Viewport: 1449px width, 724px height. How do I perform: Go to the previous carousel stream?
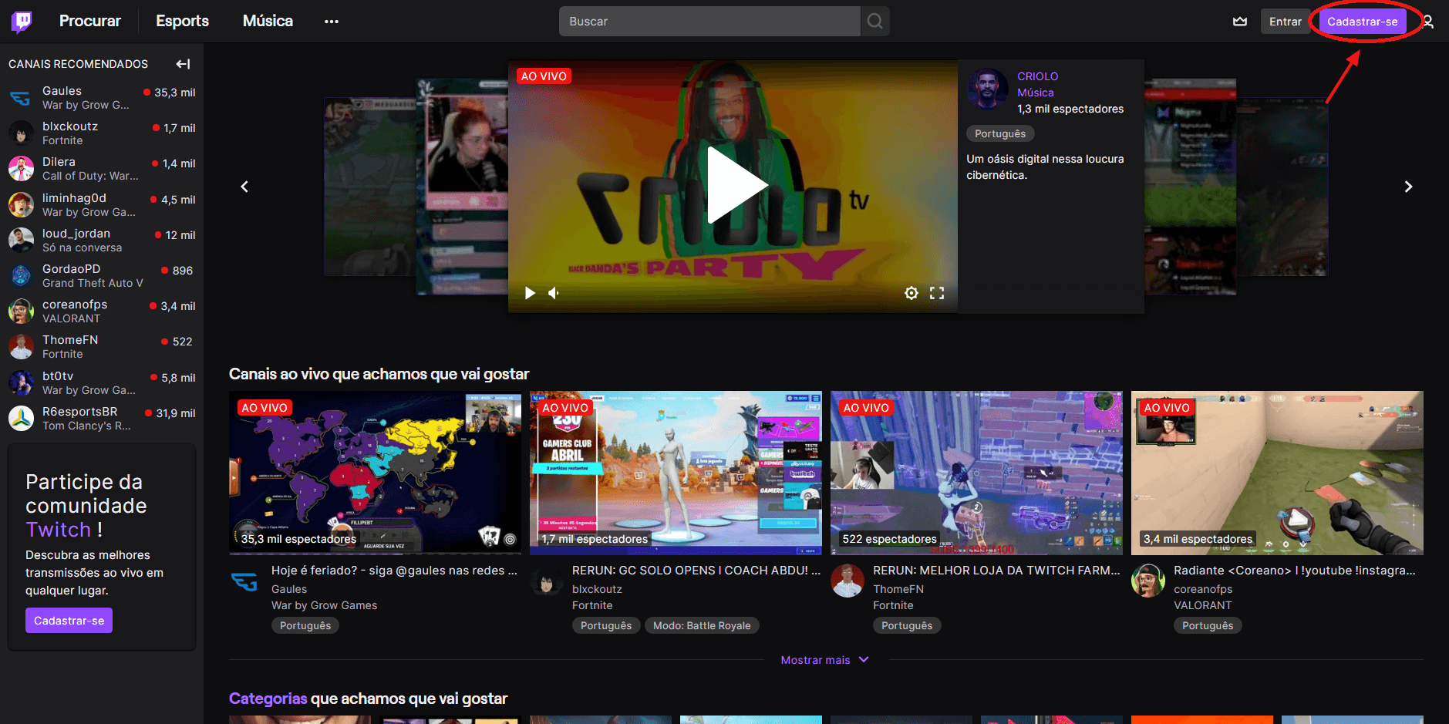click(244, 187)
